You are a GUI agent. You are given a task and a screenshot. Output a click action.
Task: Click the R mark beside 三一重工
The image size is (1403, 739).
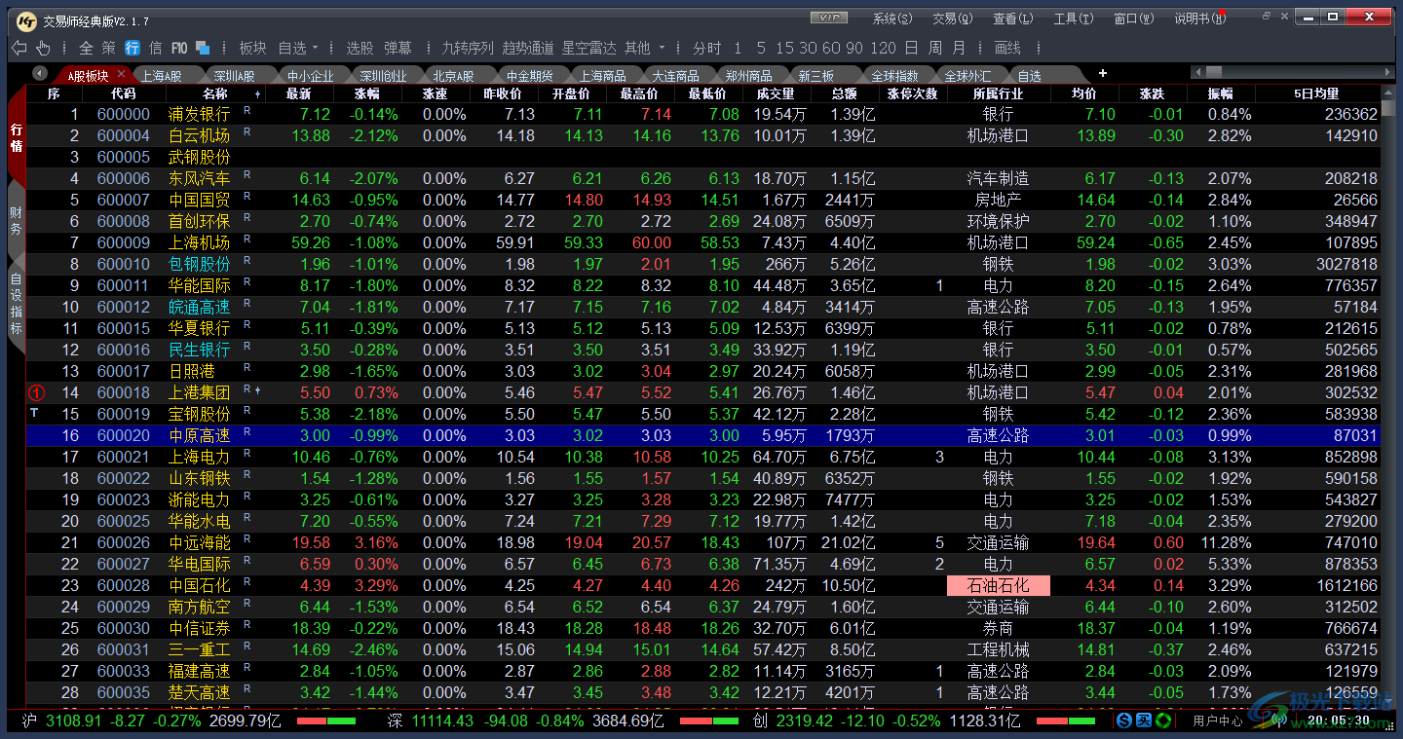click(247, 647)
